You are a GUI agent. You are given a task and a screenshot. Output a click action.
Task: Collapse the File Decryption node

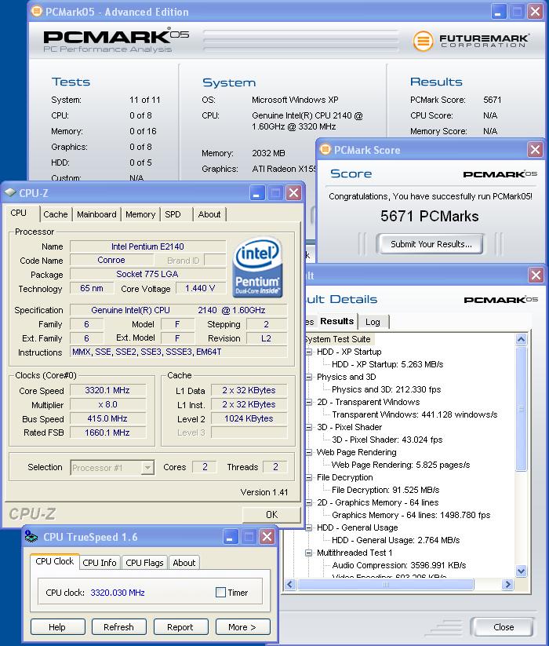pyautogui.click(x=309, y=477)
